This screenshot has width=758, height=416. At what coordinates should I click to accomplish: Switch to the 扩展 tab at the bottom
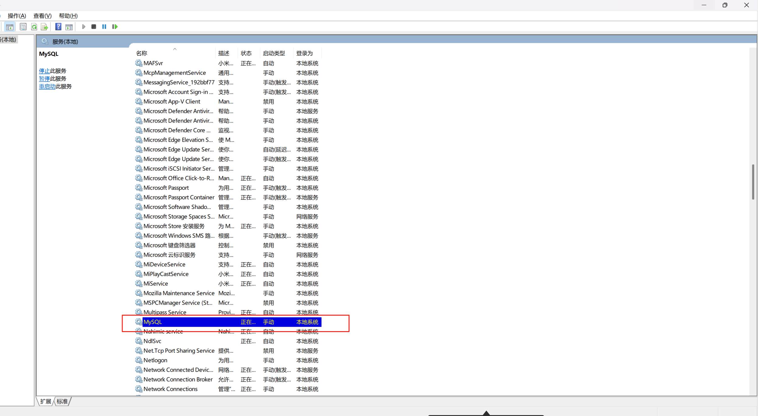click(x=46, y=401)
